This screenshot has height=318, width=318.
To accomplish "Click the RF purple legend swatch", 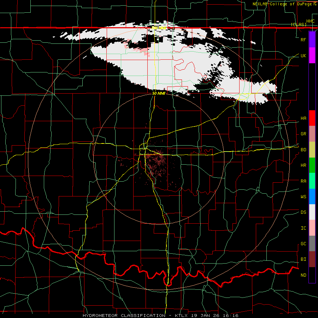I will [x=312, y=40].
